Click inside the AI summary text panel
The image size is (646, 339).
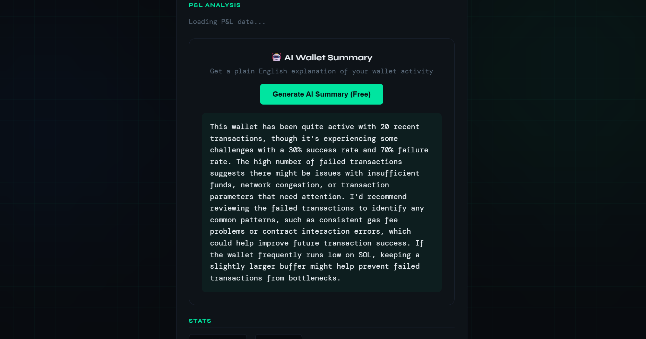321,202
